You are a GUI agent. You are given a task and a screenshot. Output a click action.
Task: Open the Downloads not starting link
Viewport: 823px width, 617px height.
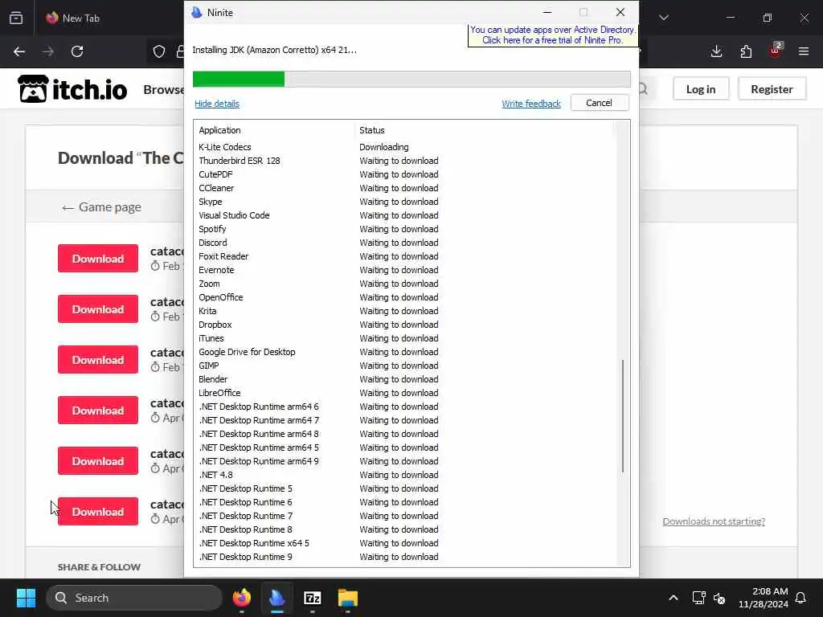(714, 521)
